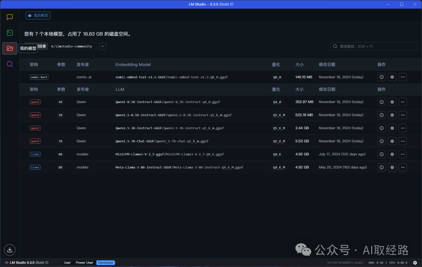Click the May 20, 2024 modified date

tap(343, 167)
